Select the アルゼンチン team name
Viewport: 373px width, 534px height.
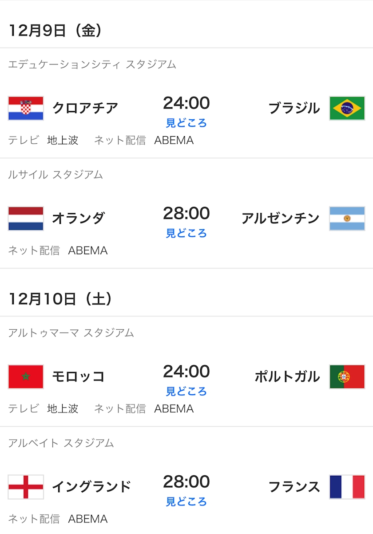(x=280, y=218)
